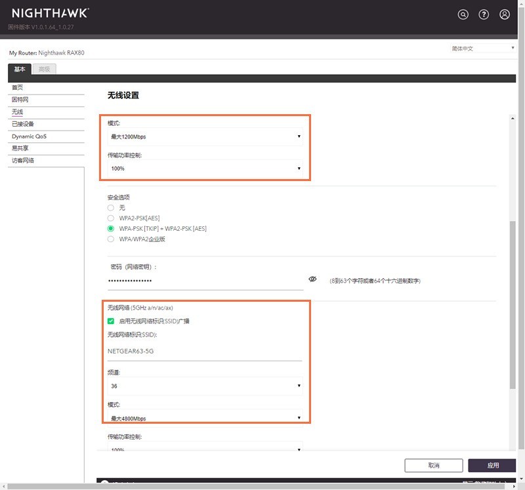Click the search icon in header

[463, 14]
